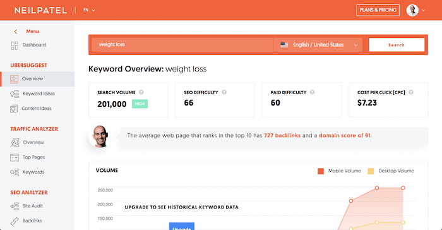Open English / United States dropdown
The height and width of the screenshot is (230, 442).
click(x=318, y=45)
